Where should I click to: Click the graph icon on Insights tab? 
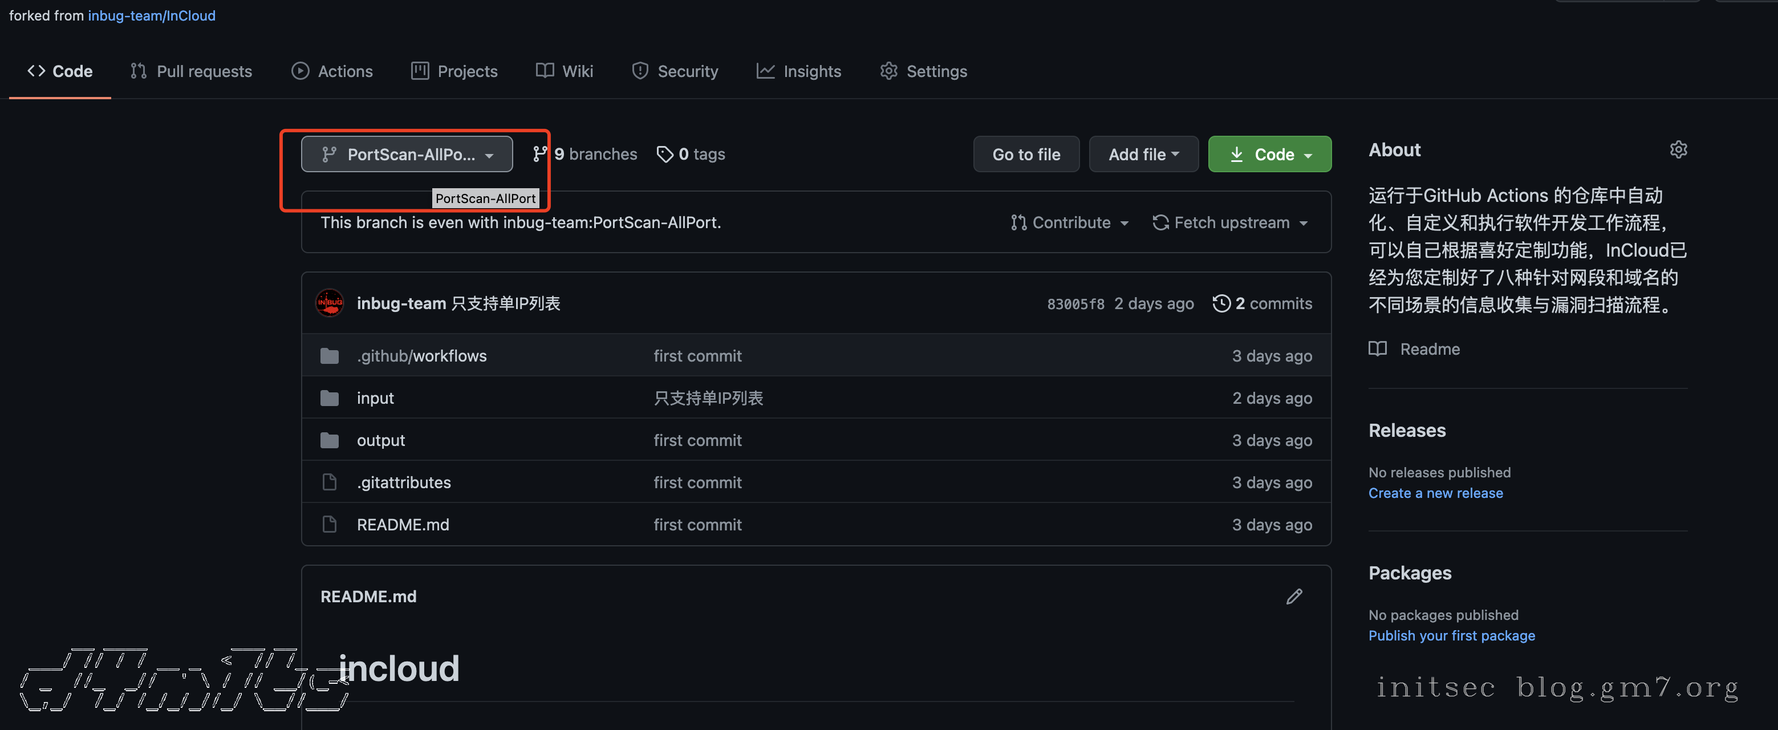(765, 71)
